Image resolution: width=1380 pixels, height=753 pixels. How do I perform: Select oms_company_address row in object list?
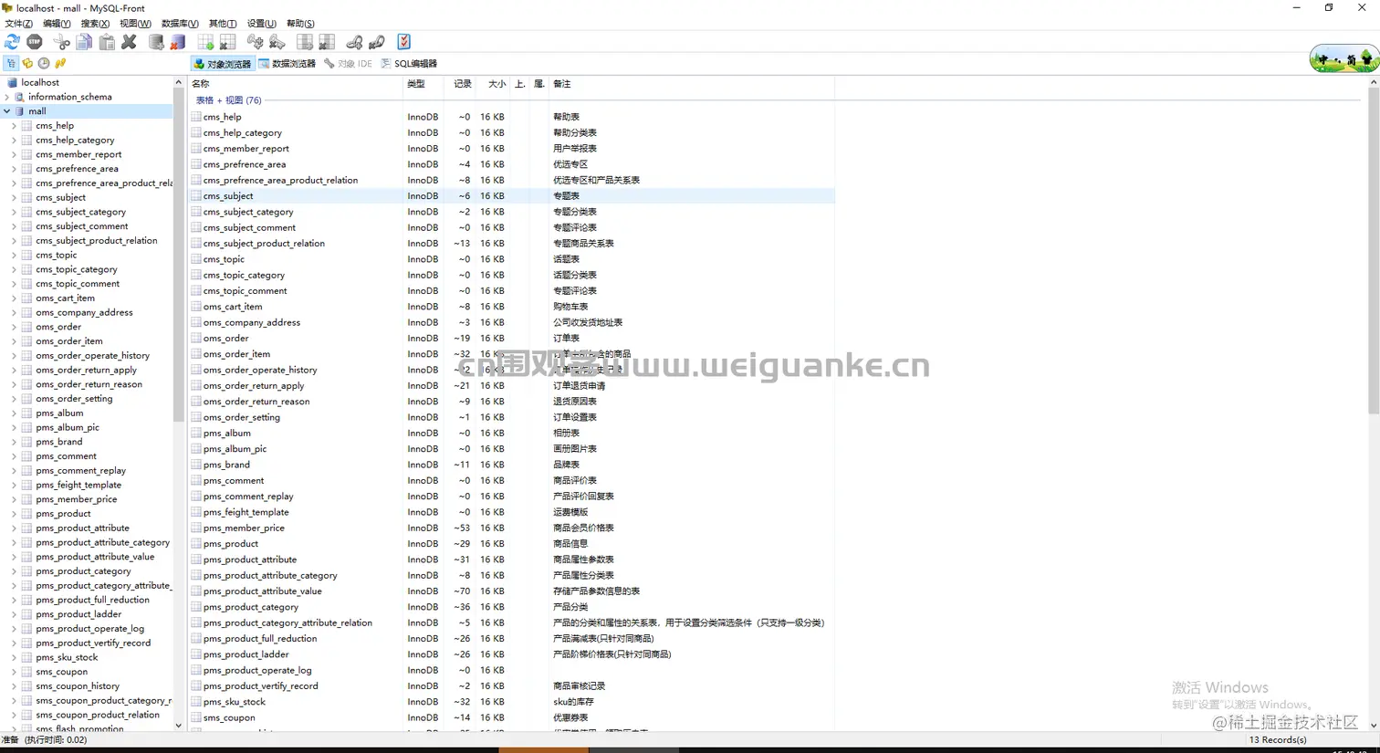click(512, 322)
